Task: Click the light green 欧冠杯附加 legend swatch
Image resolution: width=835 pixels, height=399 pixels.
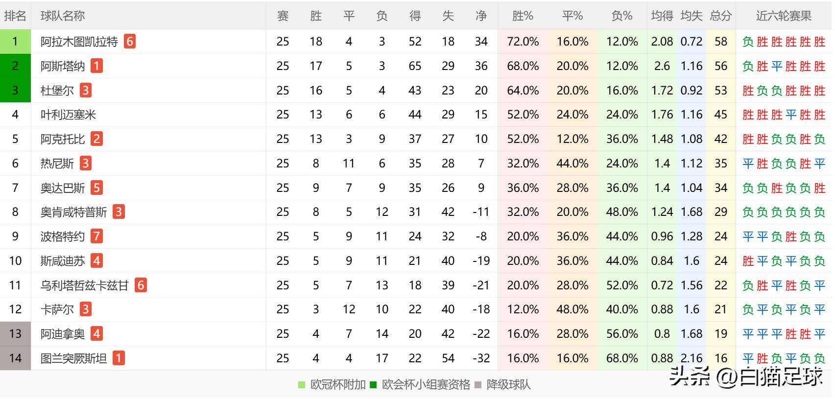Action: click(302, 385)
